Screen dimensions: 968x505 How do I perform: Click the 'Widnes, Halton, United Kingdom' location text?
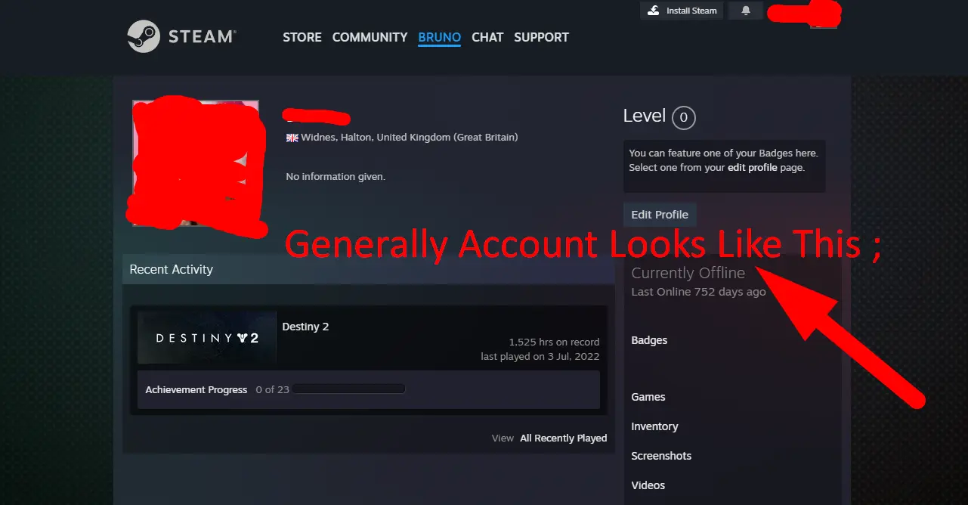click(410, 138)
